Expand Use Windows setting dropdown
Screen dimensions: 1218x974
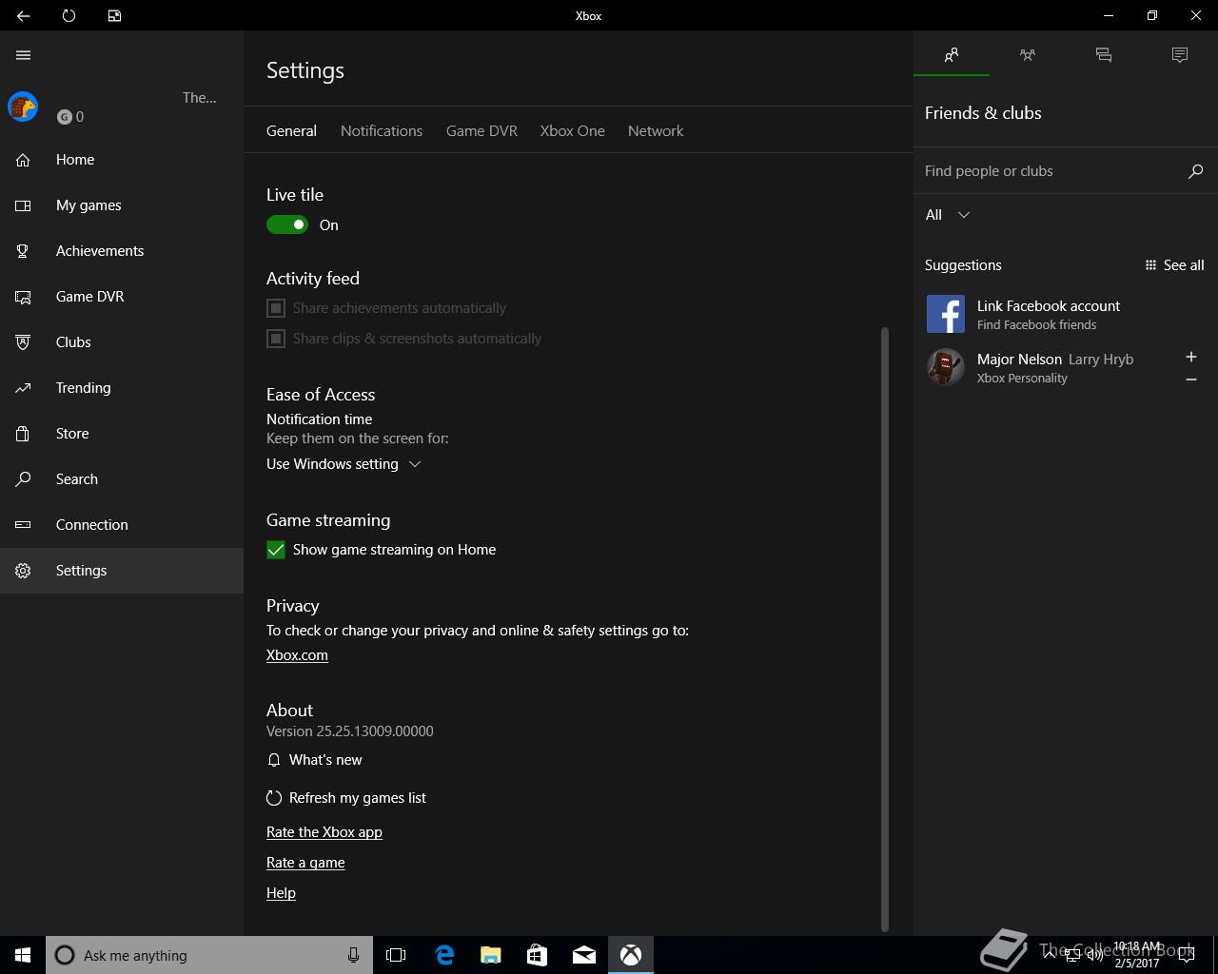[x=344, y=464]
